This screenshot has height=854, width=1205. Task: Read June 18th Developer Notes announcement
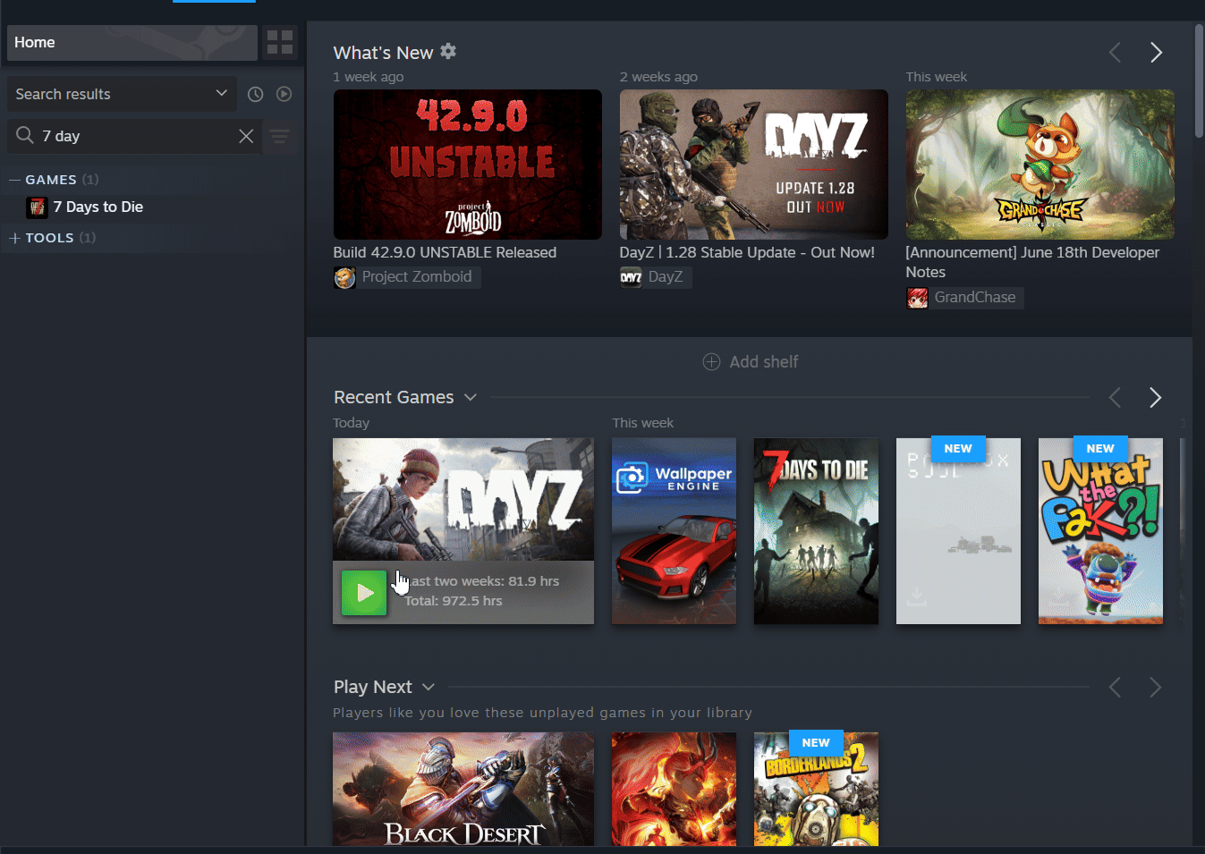coord(1032,262)
